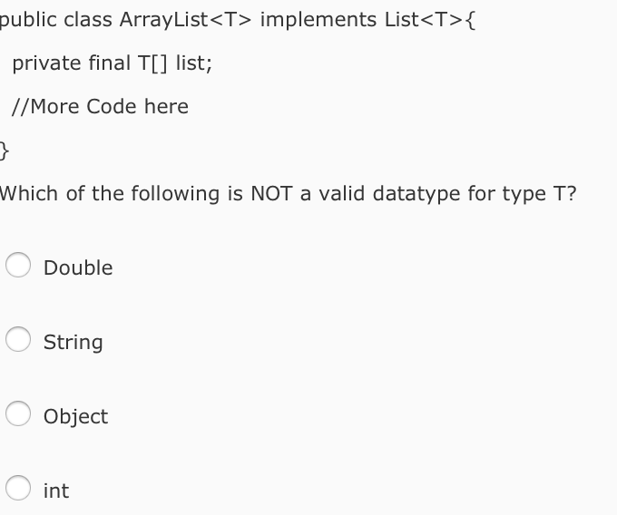Screen dimensions: 617x515
Task: Click the 'Double' answer label text
Action: [x=78, y=267]
